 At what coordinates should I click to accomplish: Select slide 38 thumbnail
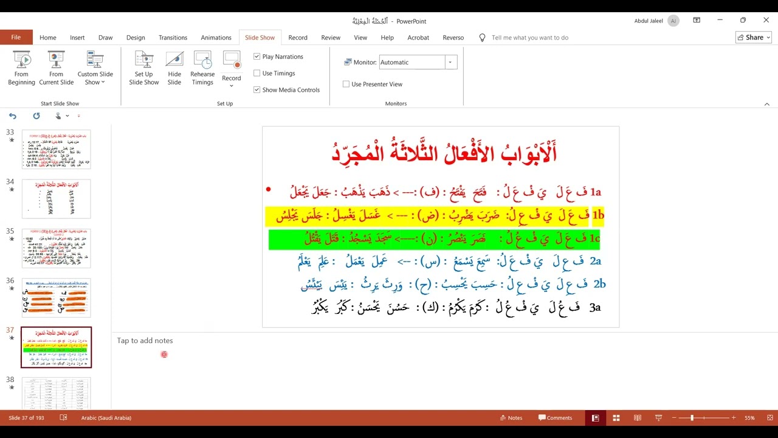point(56,393)
